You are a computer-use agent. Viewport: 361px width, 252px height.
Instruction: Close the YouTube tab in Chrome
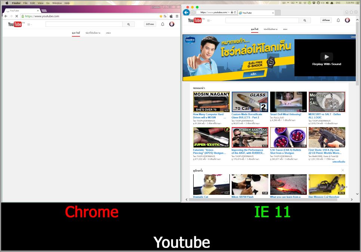click(x=38, y=10)
